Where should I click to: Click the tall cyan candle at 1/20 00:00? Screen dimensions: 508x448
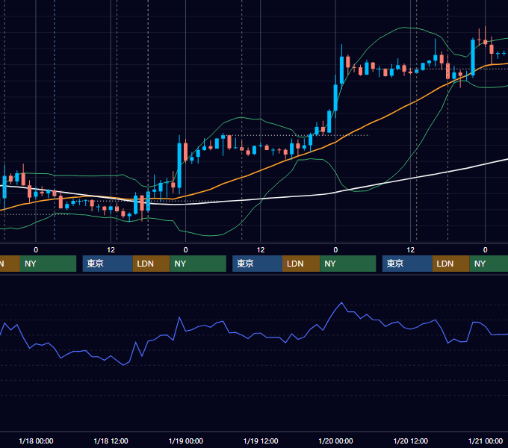click(x=335, y=98)
